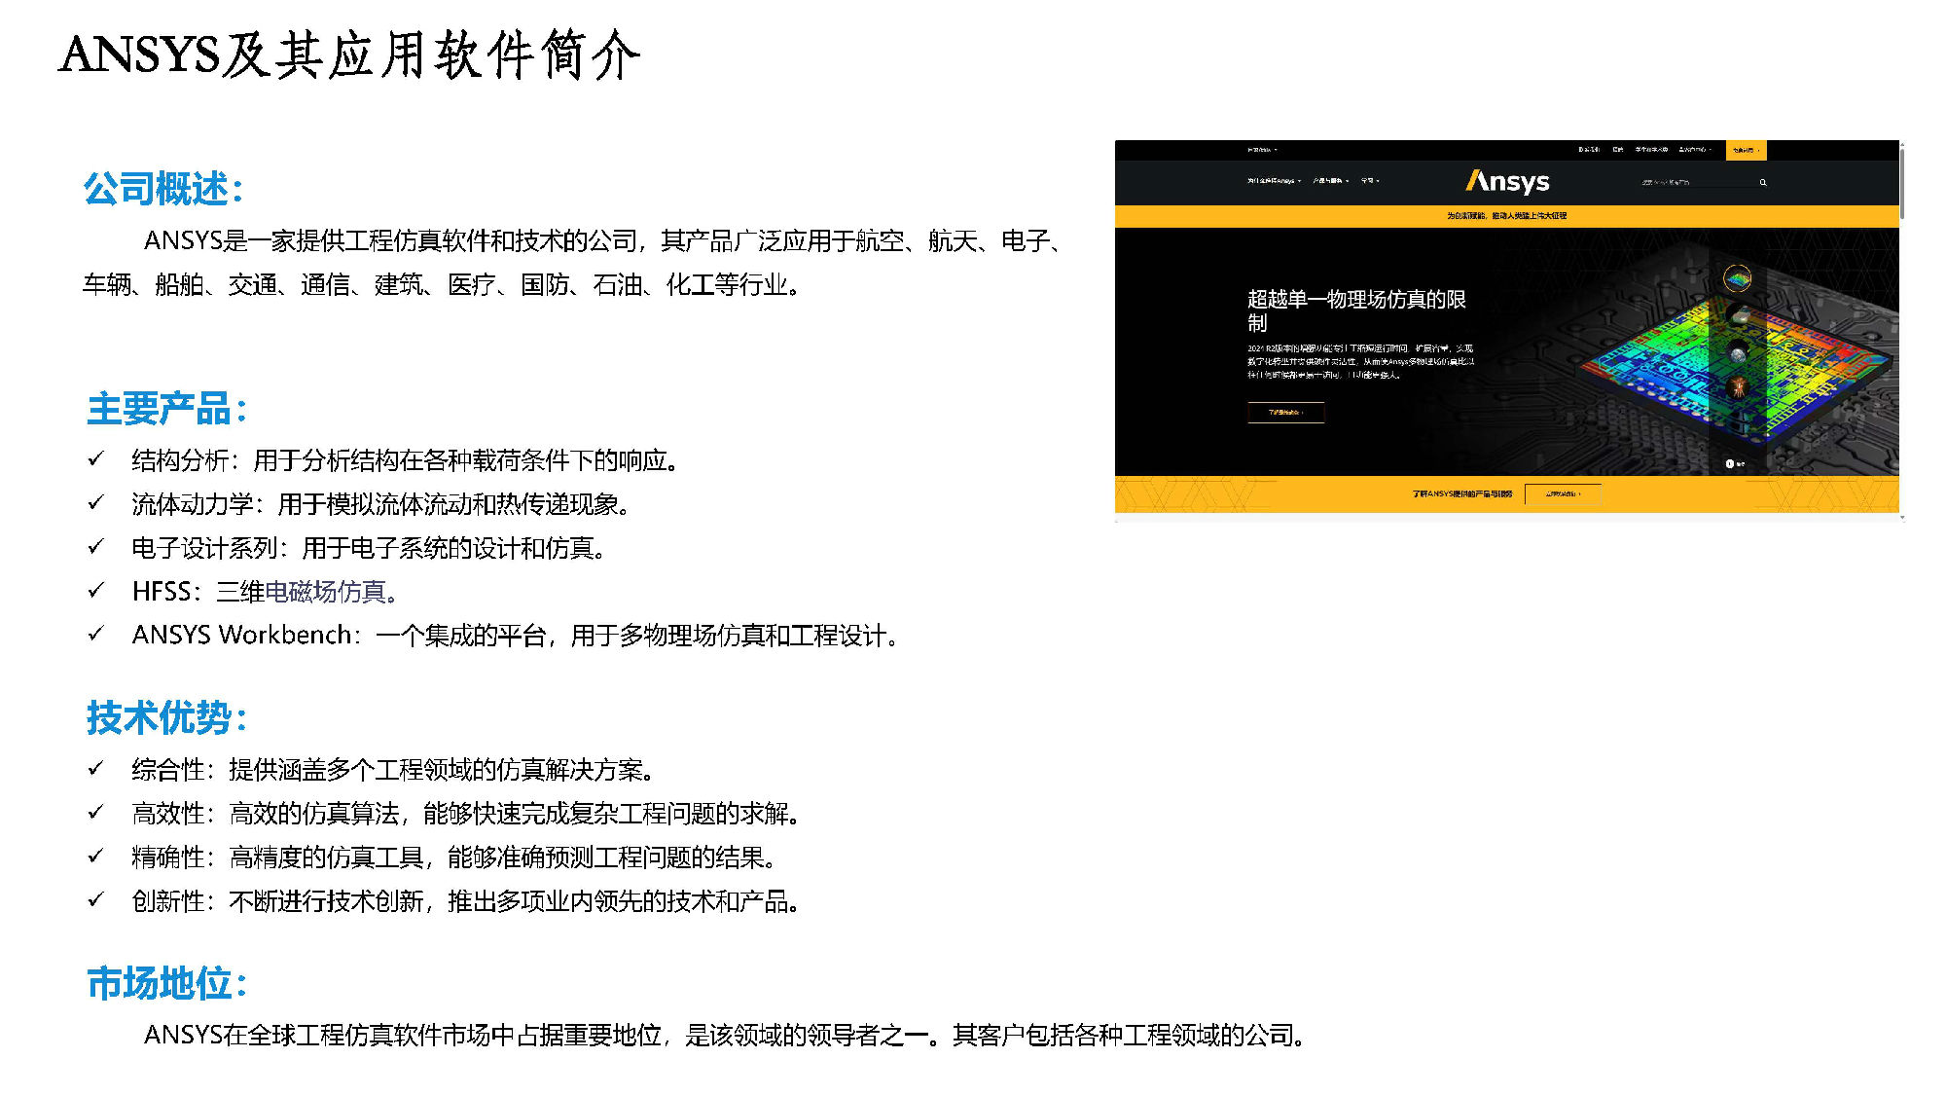Click the magnifier search icon on Ansys site
This screenshot has height=1095, width=1946.
(x=1762, y=182)
